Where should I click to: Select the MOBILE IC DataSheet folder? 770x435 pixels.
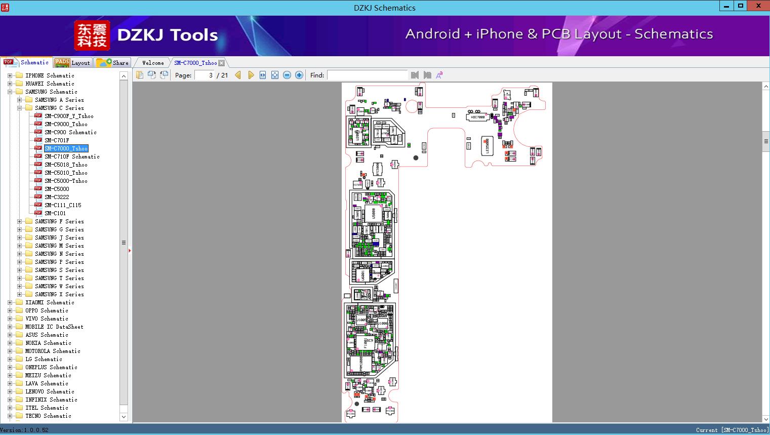click(54, 327)
